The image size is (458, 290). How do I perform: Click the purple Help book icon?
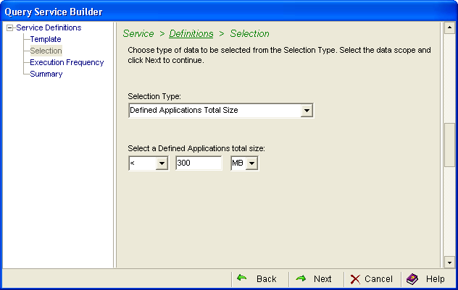pos(412,279)
